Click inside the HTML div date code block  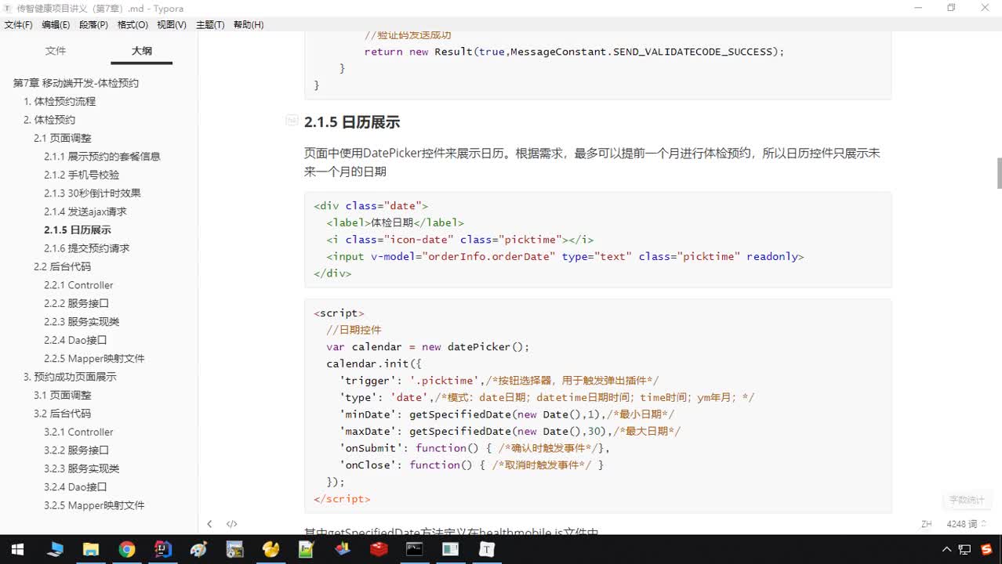pyautogui.click(x=597, y=240)
